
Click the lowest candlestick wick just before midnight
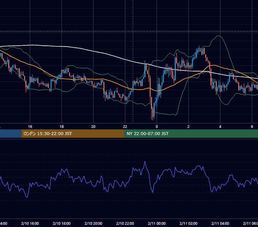(x=153, y=119)
